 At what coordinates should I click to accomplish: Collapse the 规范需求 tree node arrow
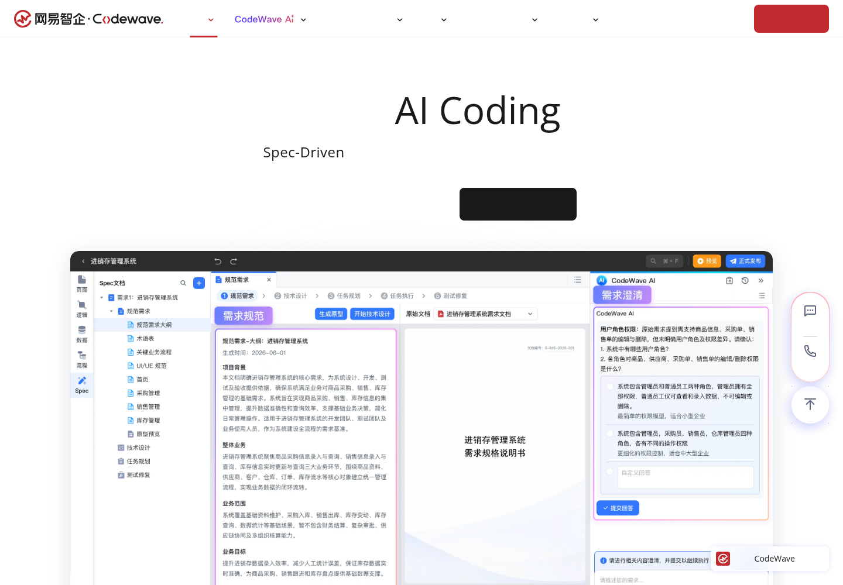111,311
